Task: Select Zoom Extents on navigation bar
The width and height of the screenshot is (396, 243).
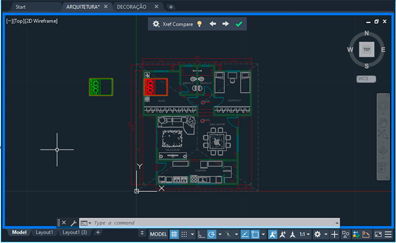Action: click(383, 134)
